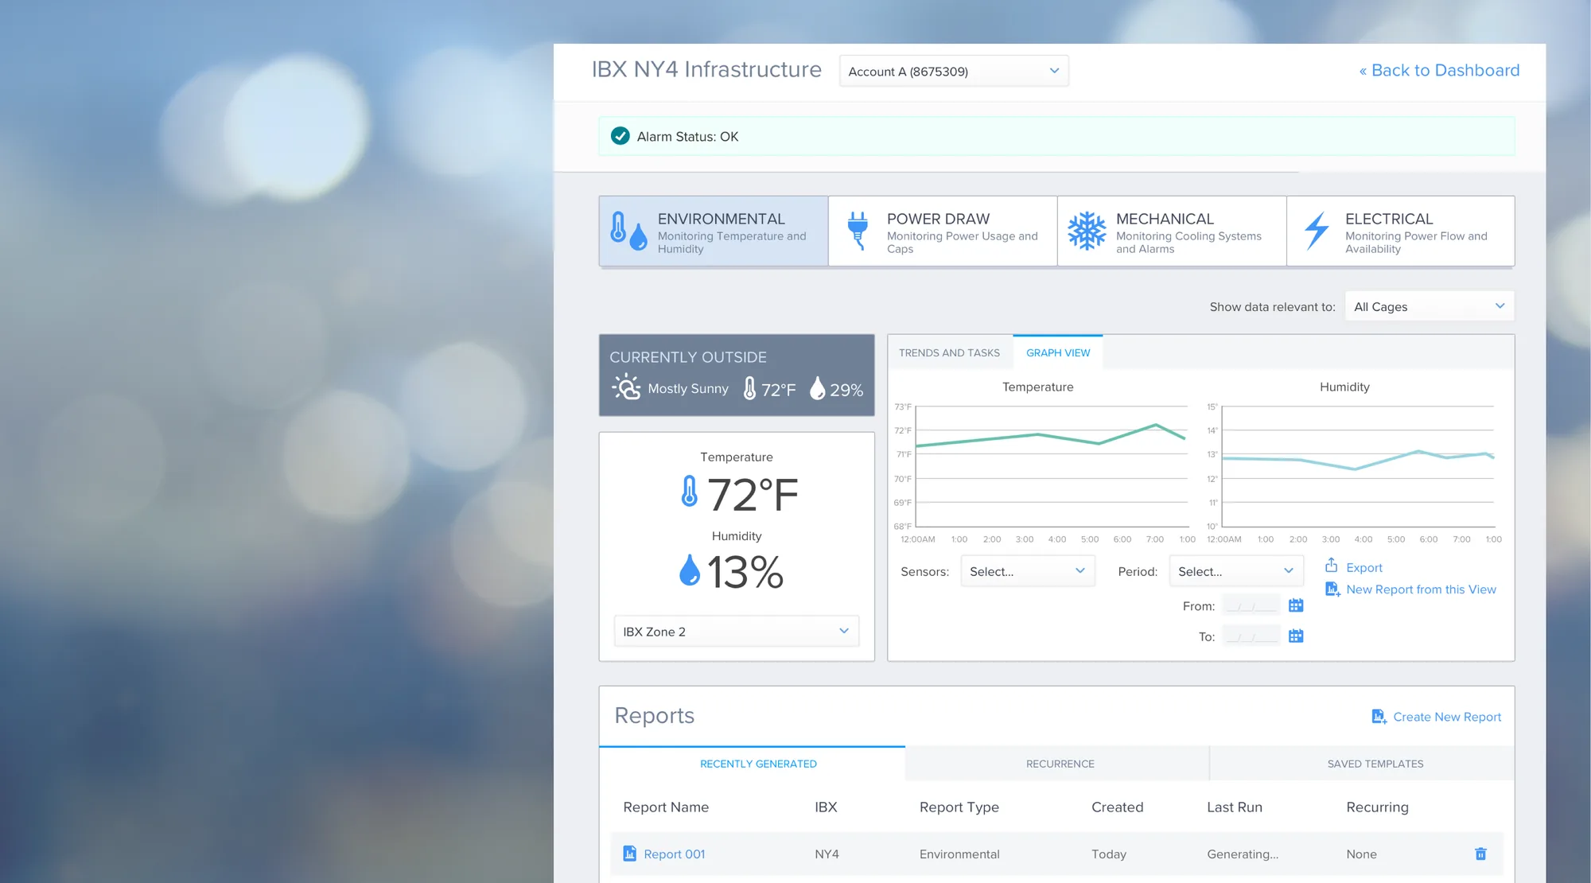Screen dimensions: 1591x883
Task: Click the Mechanical snowflake icon
Action: [x=1087, y=231]
